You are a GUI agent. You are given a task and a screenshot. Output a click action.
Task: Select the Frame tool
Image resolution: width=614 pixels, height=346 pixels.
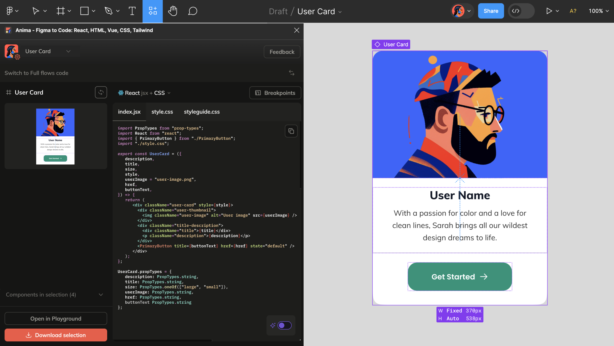tap(60, 11)
